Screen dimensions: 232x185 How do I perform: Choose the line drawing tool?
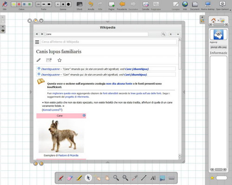[x=144, y=178]
